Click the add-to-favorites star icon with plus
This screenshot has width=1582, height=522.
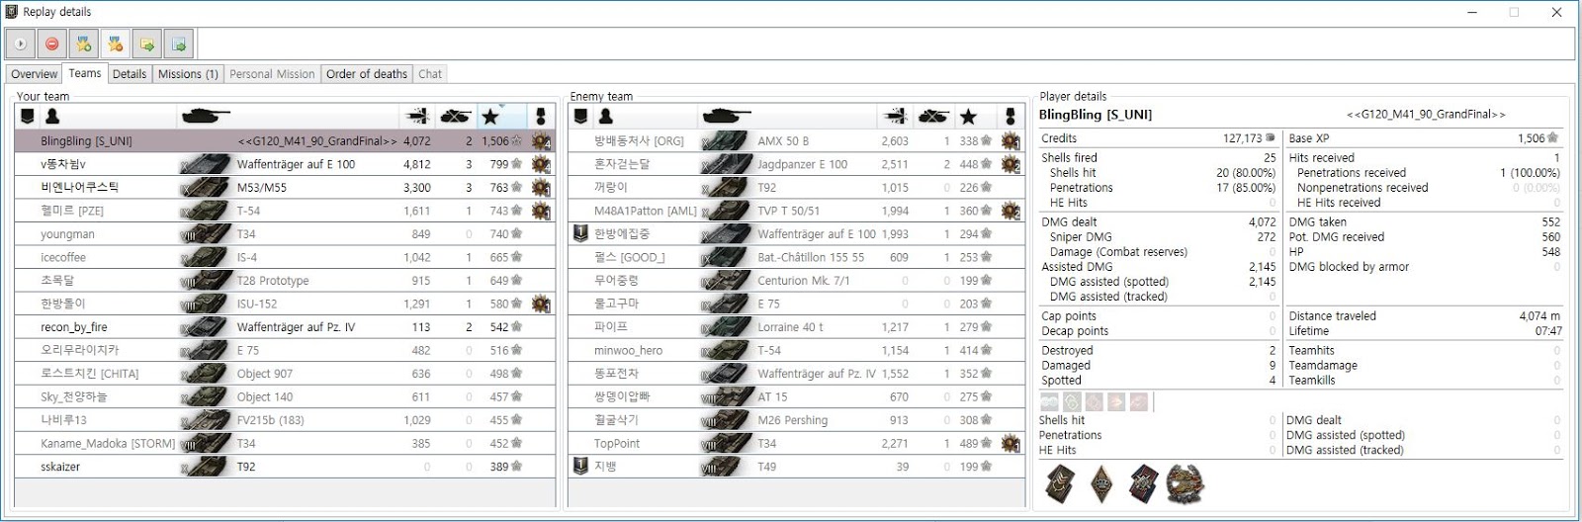click(x=84, y=44)
